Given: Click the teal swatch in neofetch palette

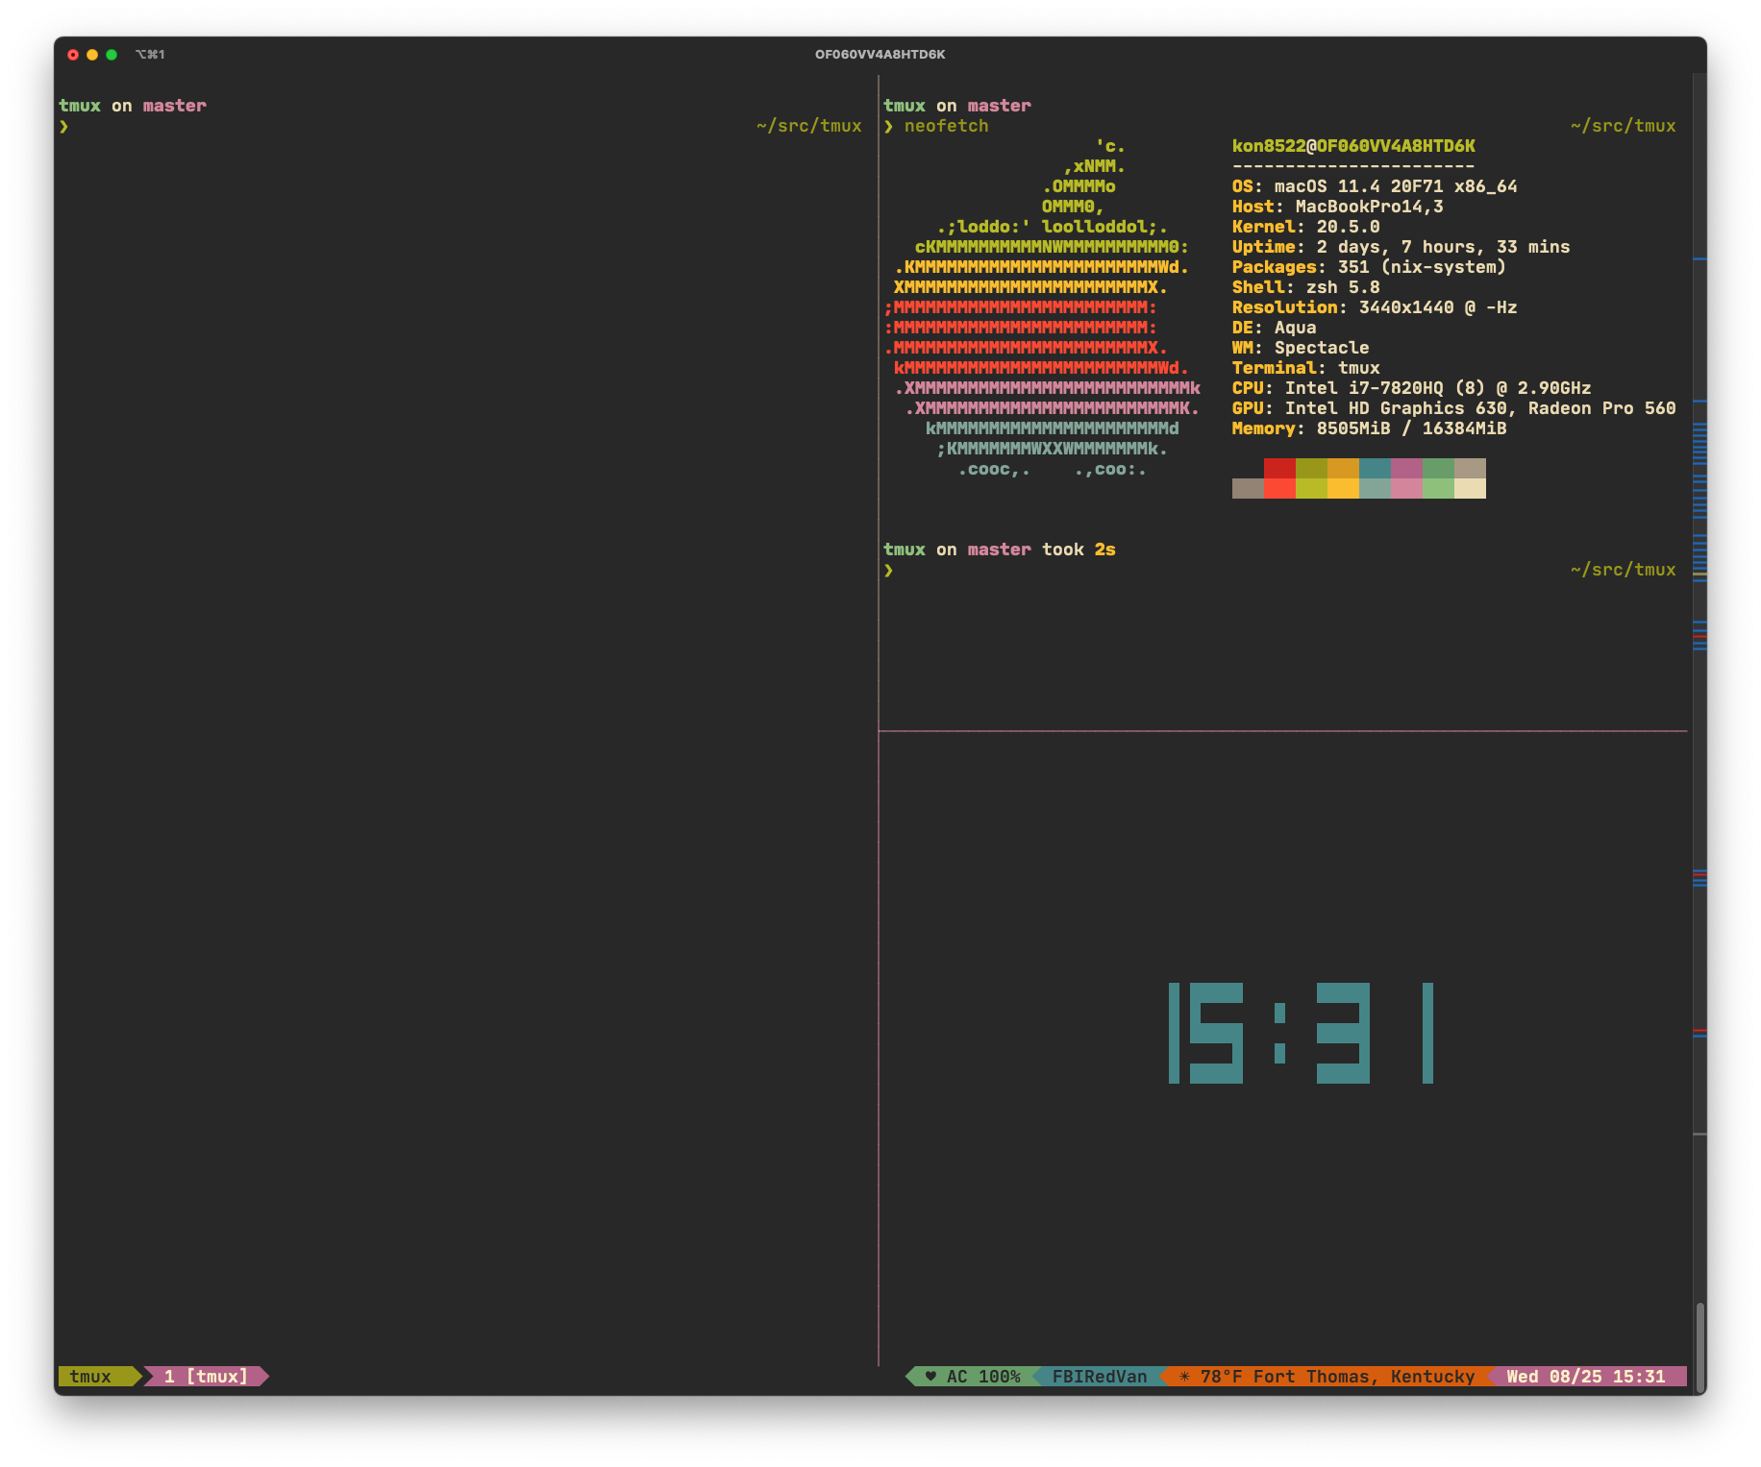Looking at the screenshot, I should point(1375,468).
